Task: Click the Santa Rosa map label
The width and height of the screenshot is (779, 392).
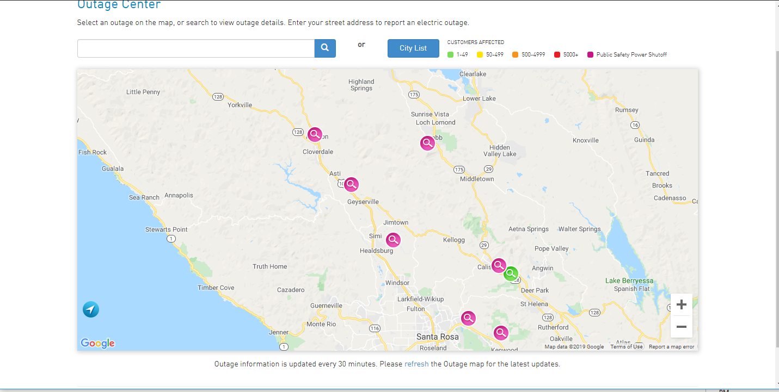Action: coord(437,337)
